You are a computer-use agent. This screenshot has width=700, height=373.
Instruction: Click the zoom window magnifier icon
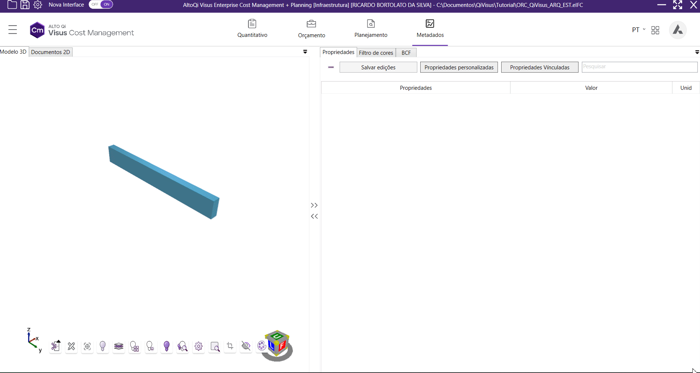215,346
